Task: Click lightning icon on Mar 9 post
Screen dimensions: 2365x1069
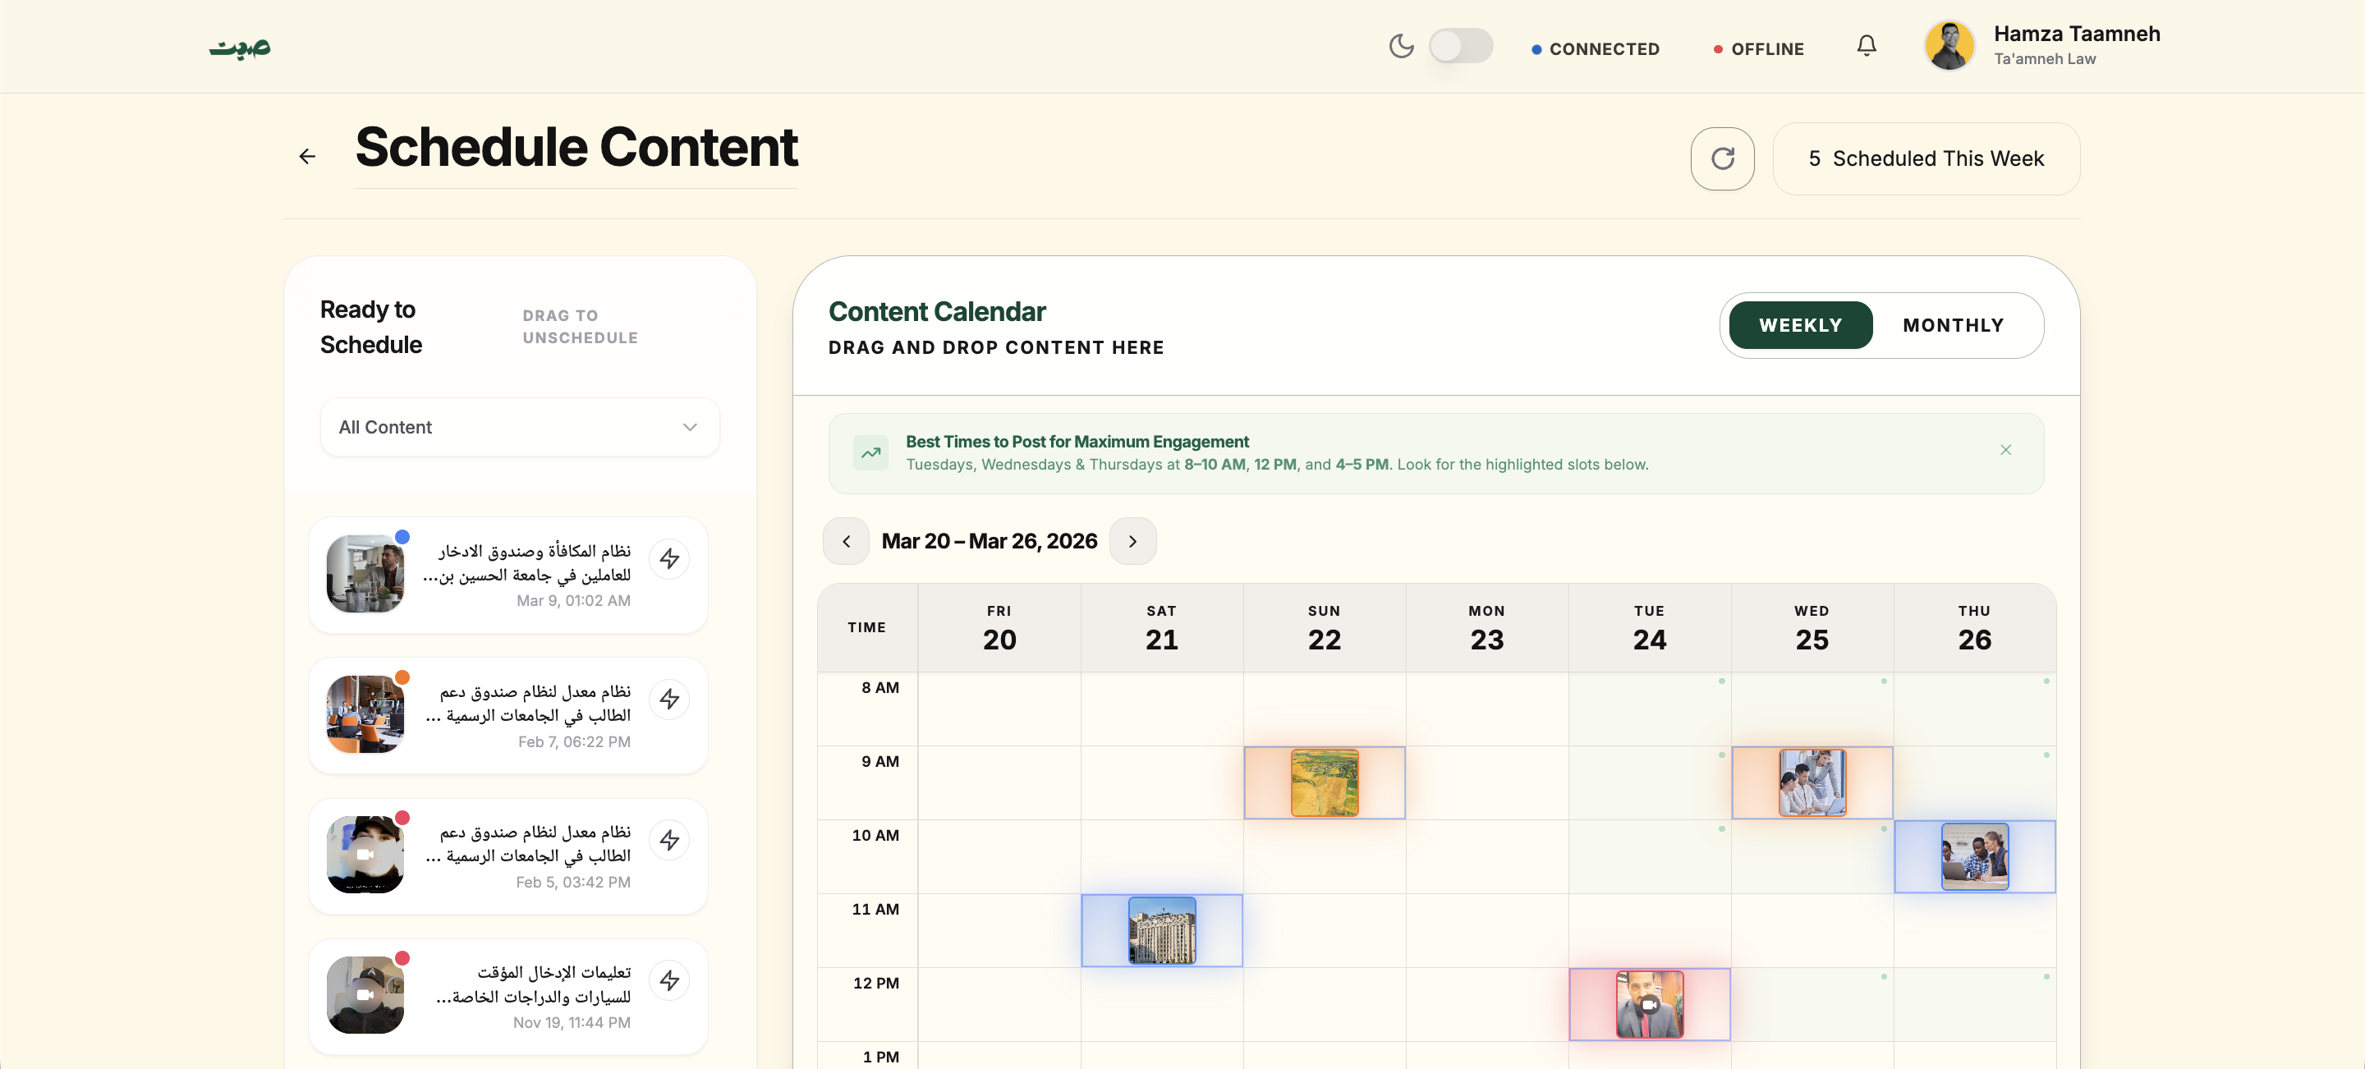Action: click(x=670, y=559)
